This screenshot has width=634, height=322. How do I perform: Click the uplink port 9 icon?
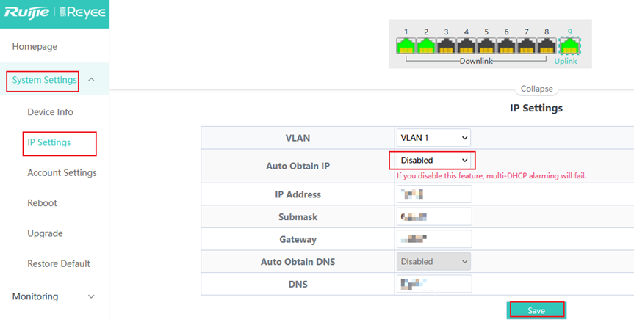[569, 47]
